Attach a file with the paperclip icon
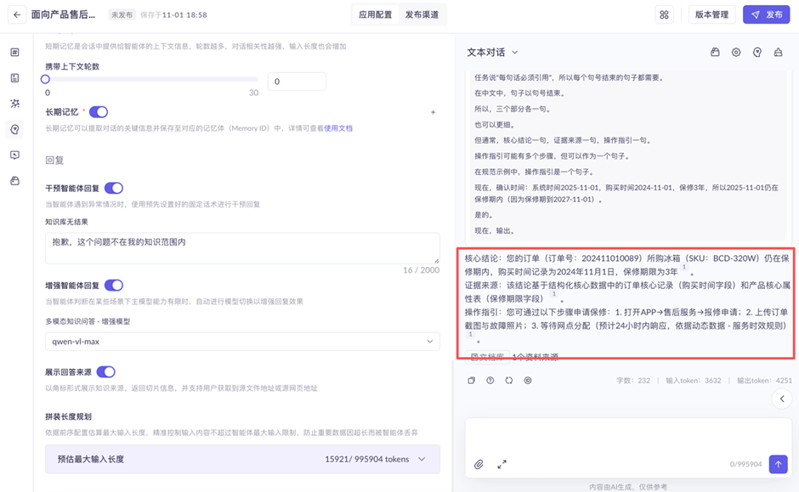The image size is (799, 492). [479, 464]
